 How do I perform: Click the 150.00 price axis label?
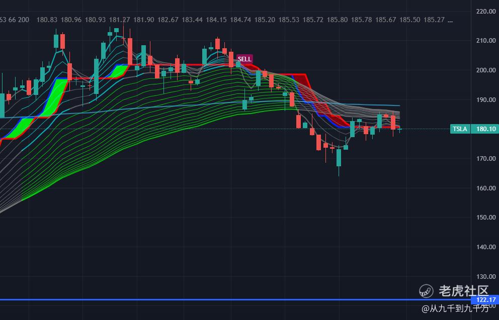(486, 218)
